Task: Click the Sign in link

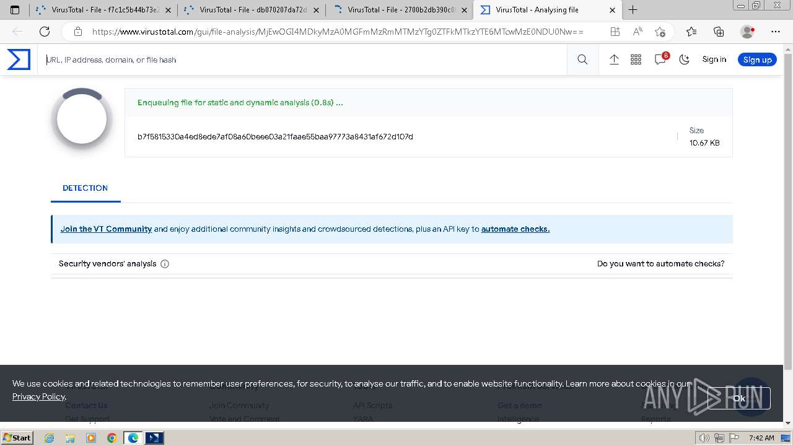Action: [x=714, y=59]
